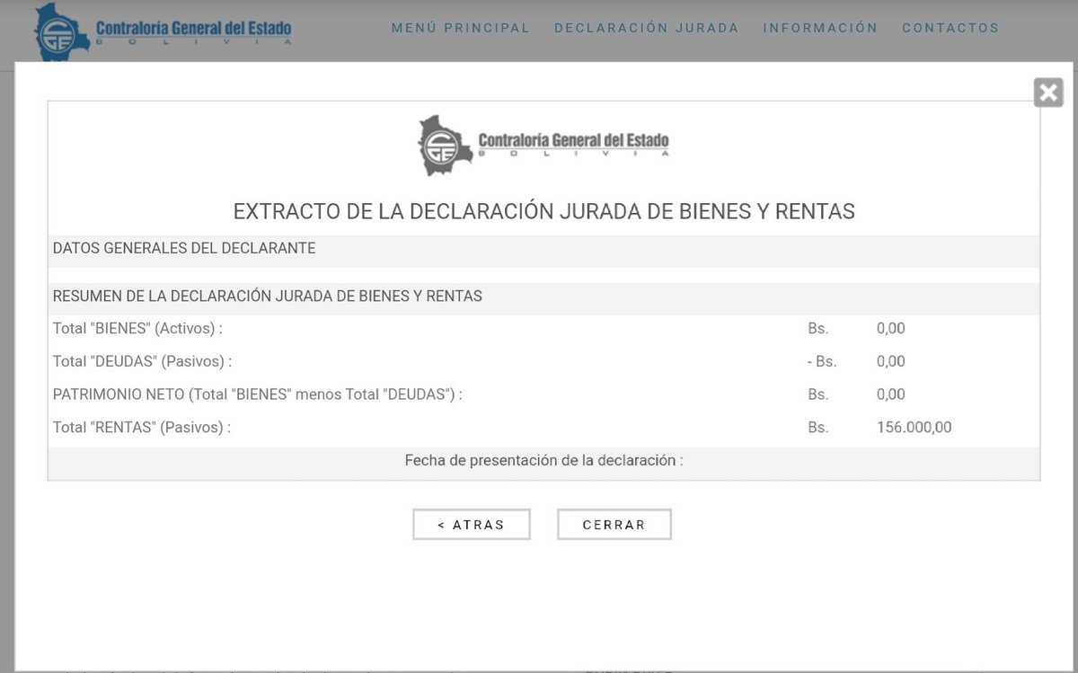
Task: Select the 'Total "BIENES" (Activos)' row label
Action: coord(137,329)
